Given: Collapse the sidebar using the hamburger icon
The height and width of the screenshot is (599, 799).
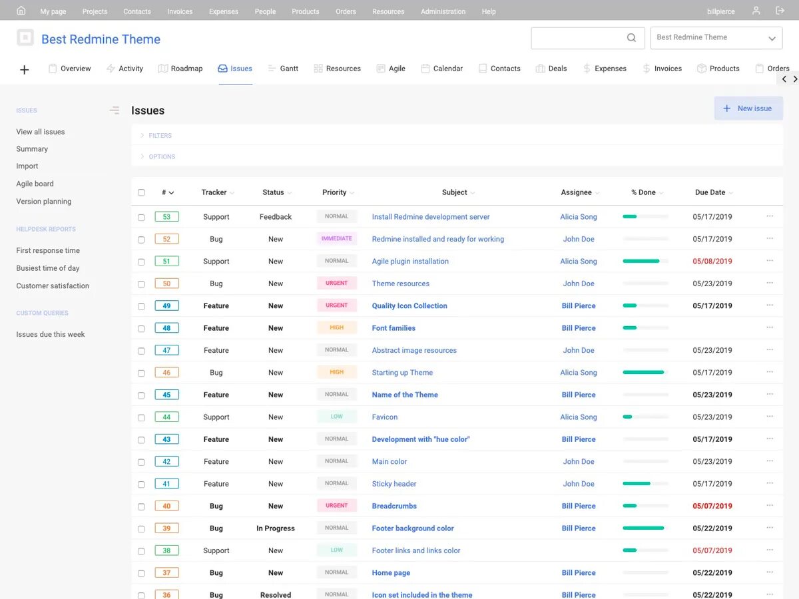Looking at the screenshot, I should (114, 110).
